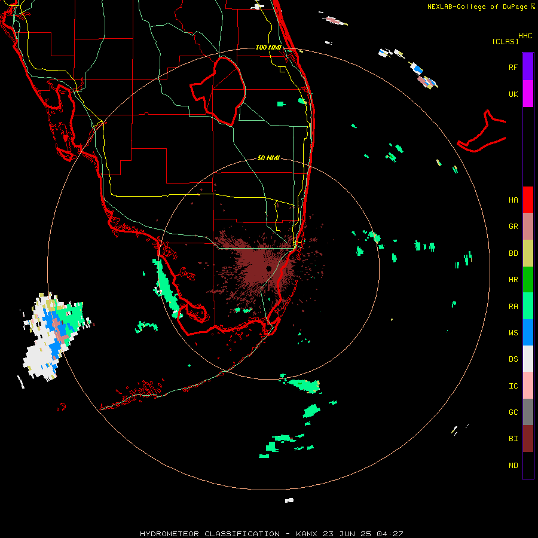Click the IC light pink legend swatch

(x=528, y=386)
